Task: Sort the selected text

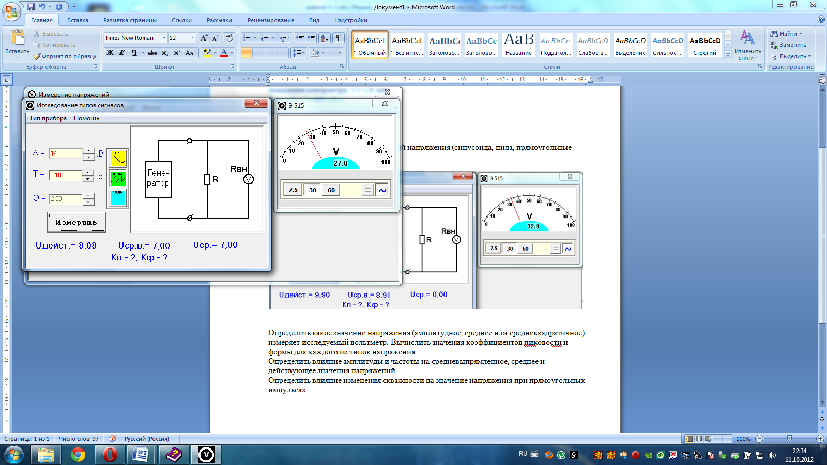Action: pyautogui.click(x=325, y=38)
